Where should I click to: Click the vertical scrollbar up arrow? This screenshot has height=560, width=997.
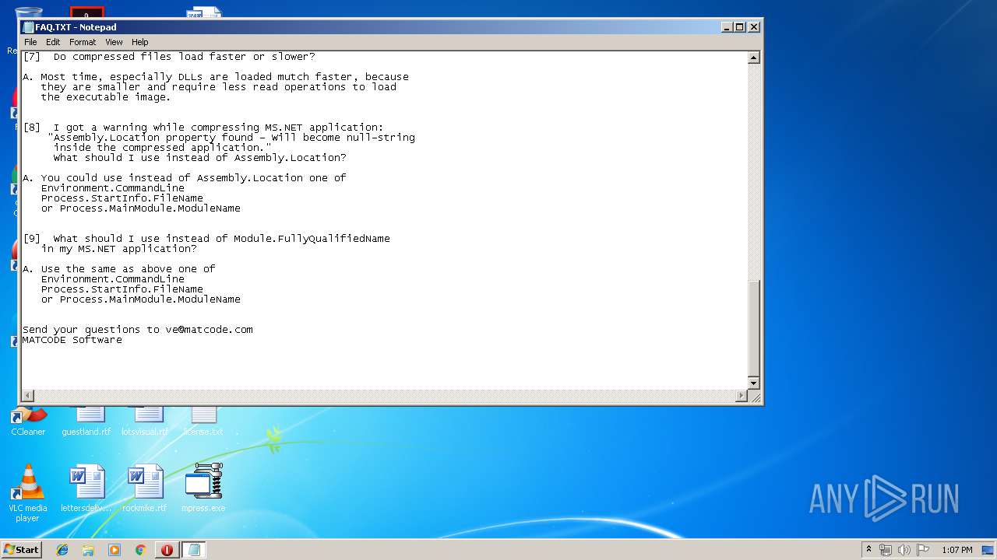(753, 58)
